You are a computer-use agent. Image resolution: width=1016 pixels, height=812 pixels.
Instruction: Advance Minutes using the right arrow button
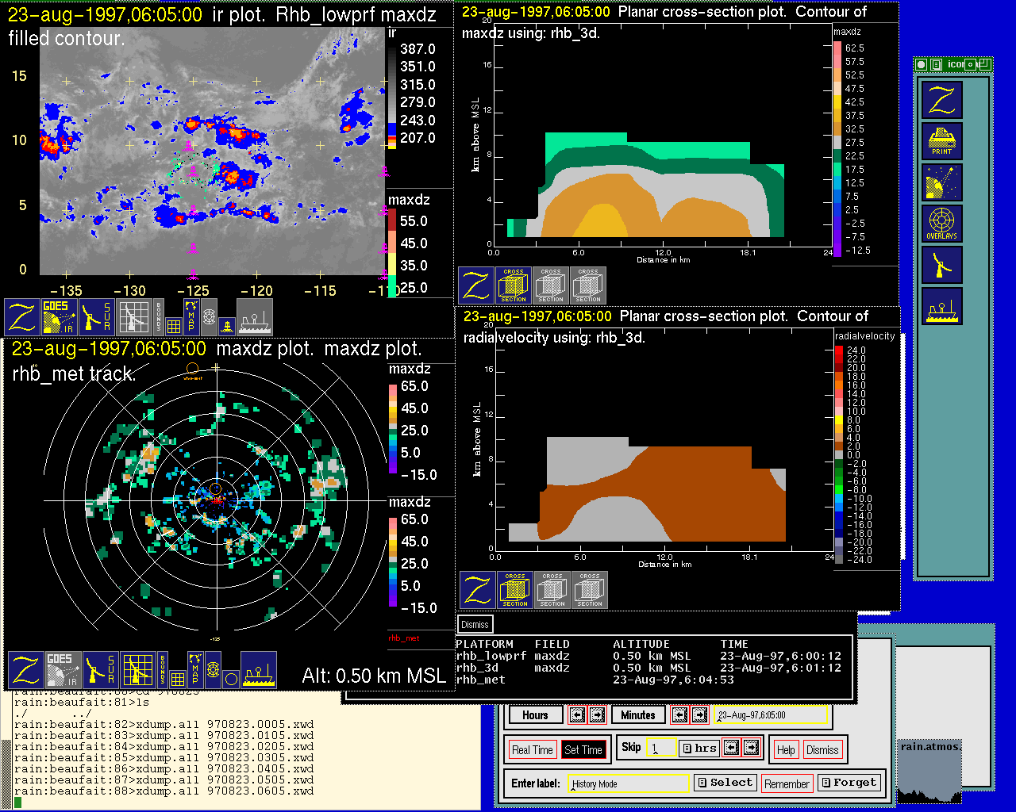pyautogui.click(x=699, y=715)
